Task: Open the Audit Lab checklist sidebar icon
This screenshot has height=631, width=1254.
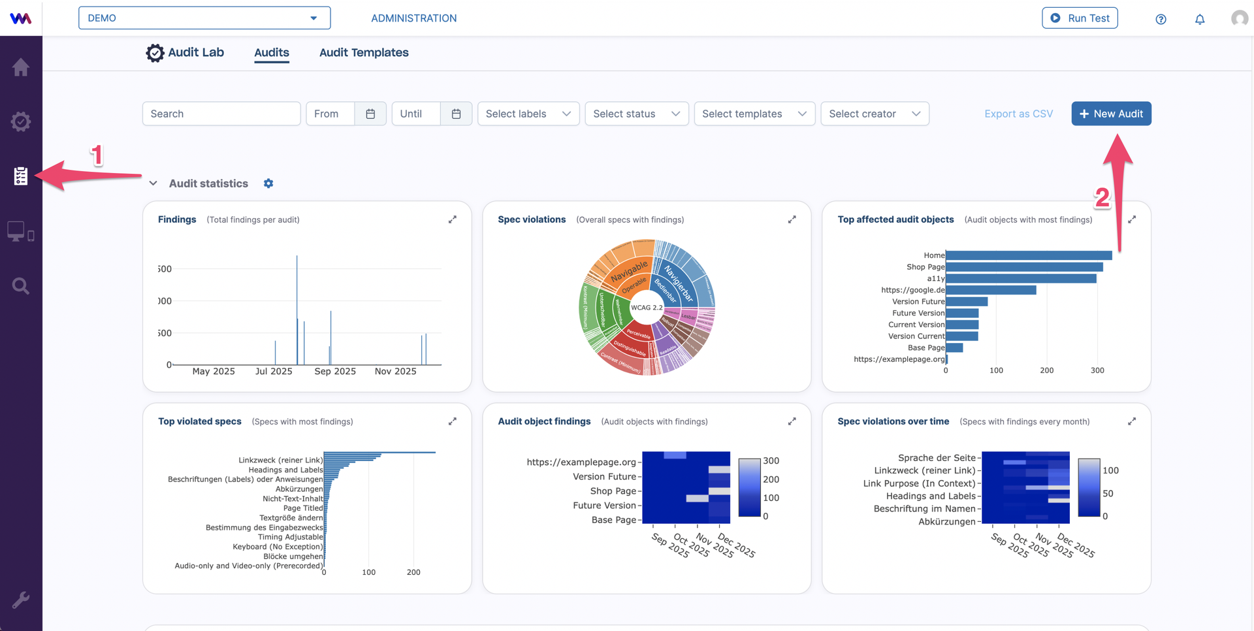Action: tap(21, 176)
